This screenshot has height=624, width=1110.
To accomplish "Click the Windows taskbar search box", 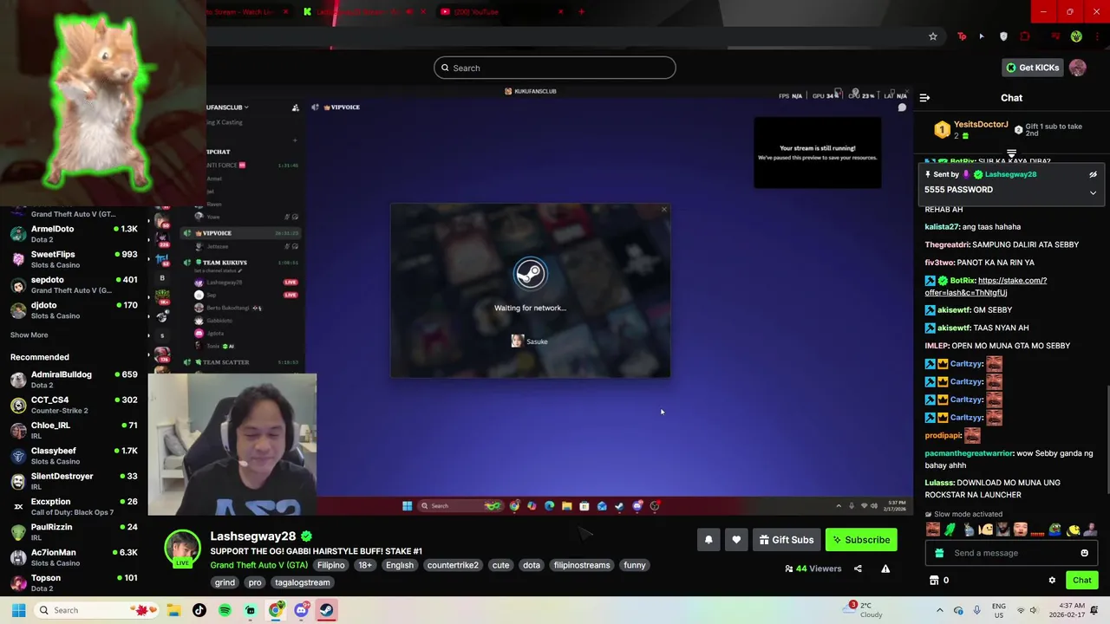I will [x=95, y=610].
